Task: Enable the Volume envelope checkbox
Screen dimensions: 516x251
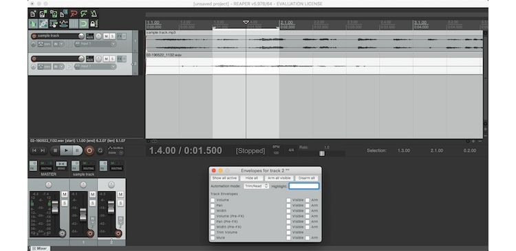Action: click(x=213, y=200)
